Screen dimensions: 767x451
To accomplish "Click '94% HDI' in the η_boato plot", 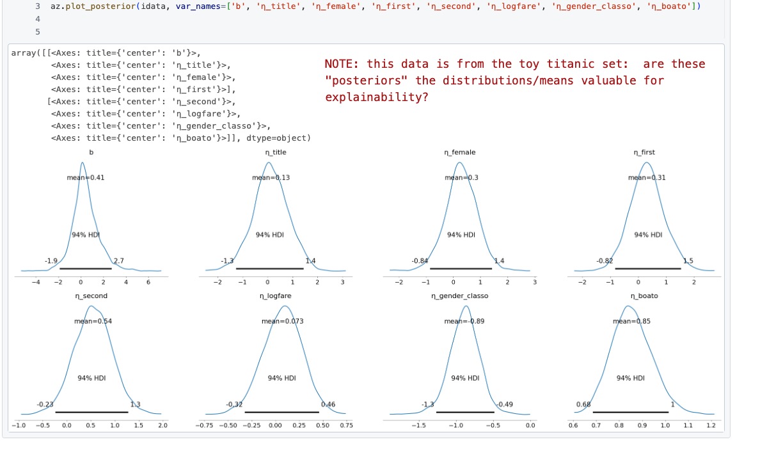I will [631, 378].
